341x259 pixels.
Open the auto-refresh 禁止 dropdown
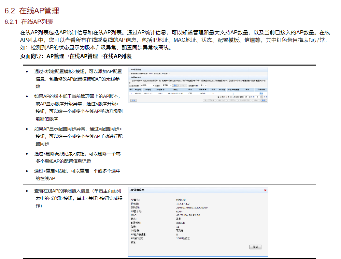tap(204, 85)
